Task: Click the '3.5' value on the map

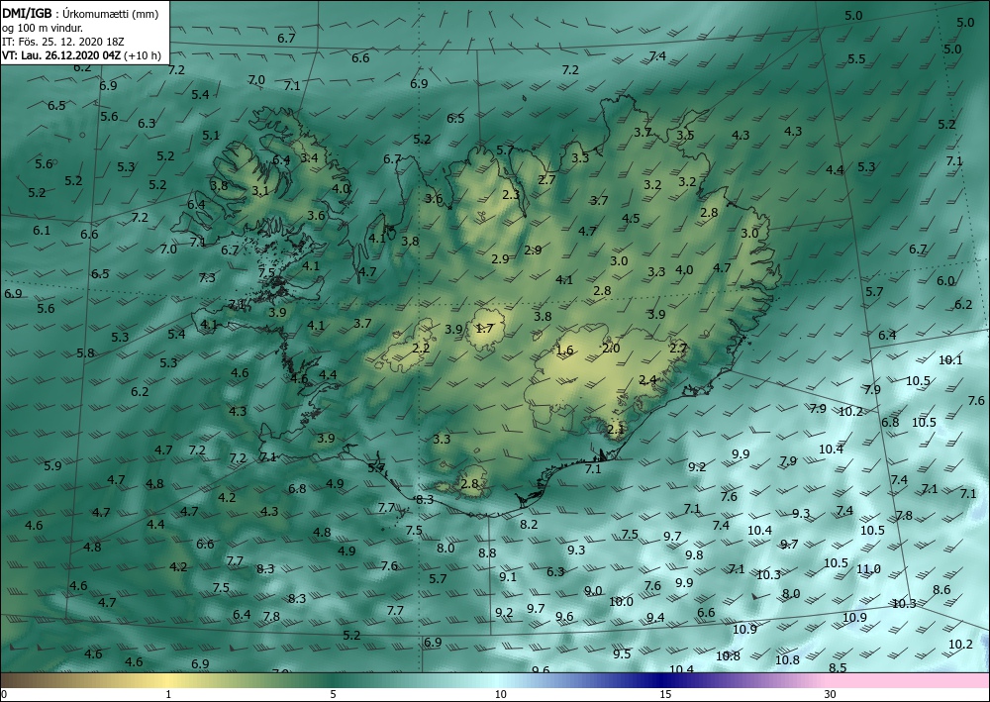Action: pos(685,135)
